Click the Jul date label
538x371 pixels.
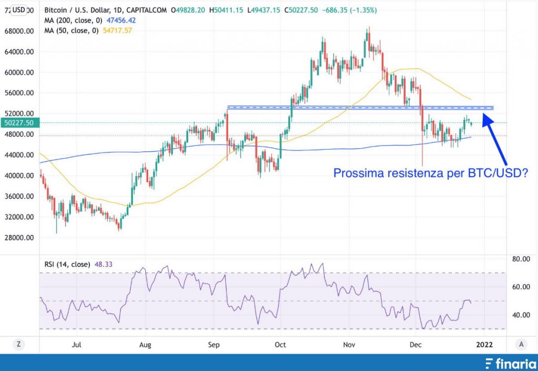click(77, 345)
